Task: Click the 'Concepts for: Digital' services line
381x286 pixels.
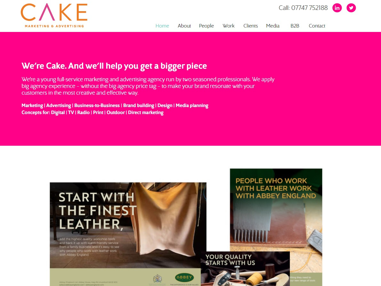Action: (x=92, y=112)
